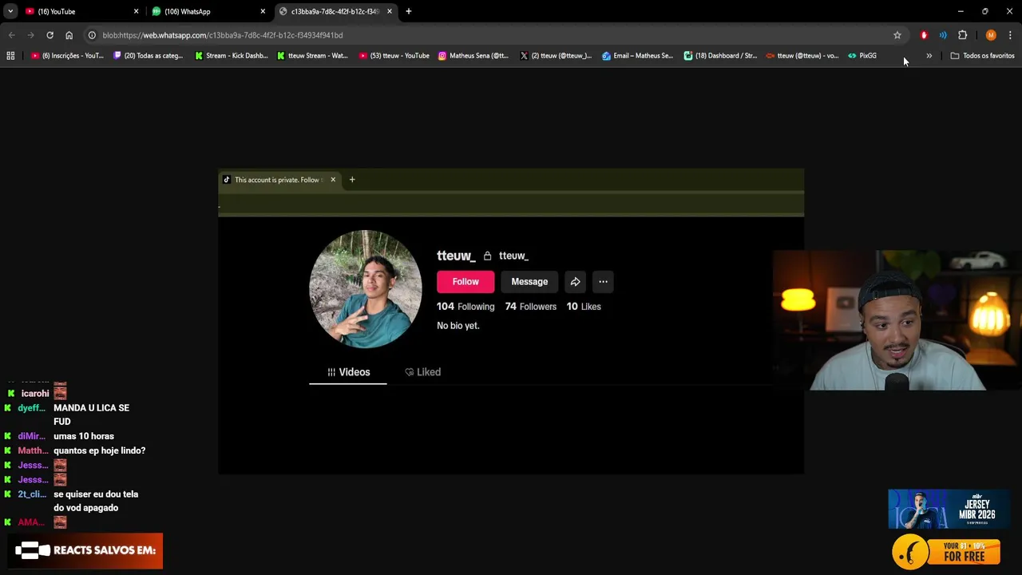Viewport: 1022px width, 575px height.
Task: Minimize the Chrome window
Action: [961, 11]
